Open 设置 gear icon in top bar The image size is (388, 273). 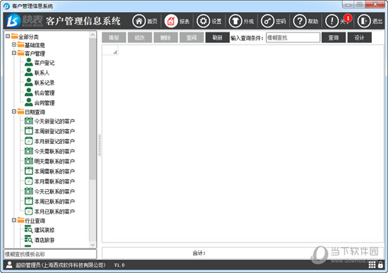coord(203,21)
